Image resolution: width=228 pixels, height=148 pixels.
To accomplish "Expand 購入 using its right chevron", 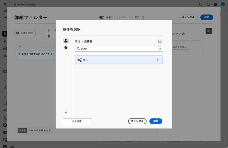I will coord(157,60).
